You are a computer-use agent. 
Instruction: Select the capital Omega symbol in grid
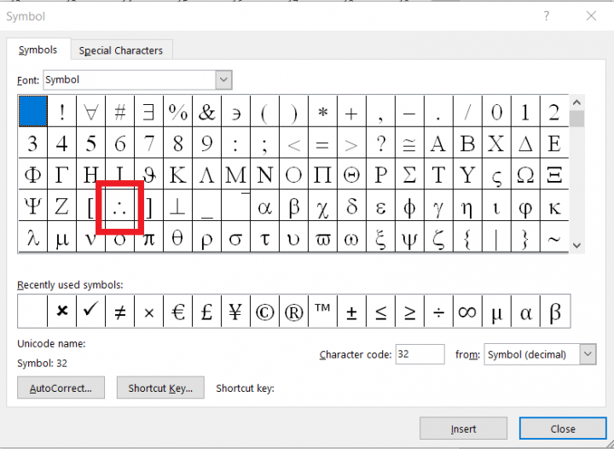525,175
